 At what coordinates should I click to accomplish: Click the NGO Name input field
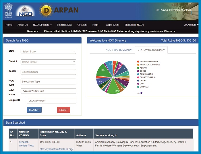(48, 91)
